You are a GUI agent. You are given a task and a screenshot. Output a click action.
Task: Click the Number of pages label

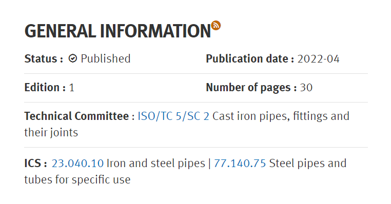(251, 88)
